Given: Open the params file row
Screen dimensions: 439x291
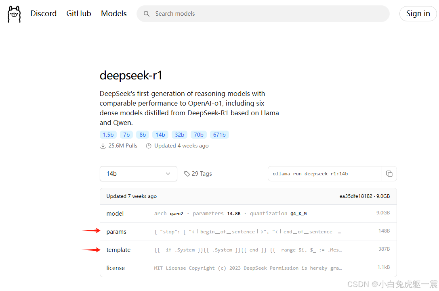Looking at the screenshot, I should [x=248, y=232].
